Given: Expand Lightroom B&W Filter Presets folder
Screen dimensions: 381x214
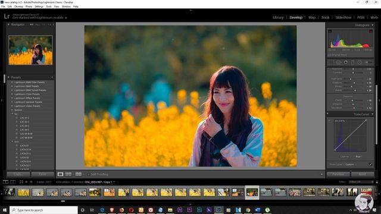Looking at the screenshot, I should tap(12, 82).
